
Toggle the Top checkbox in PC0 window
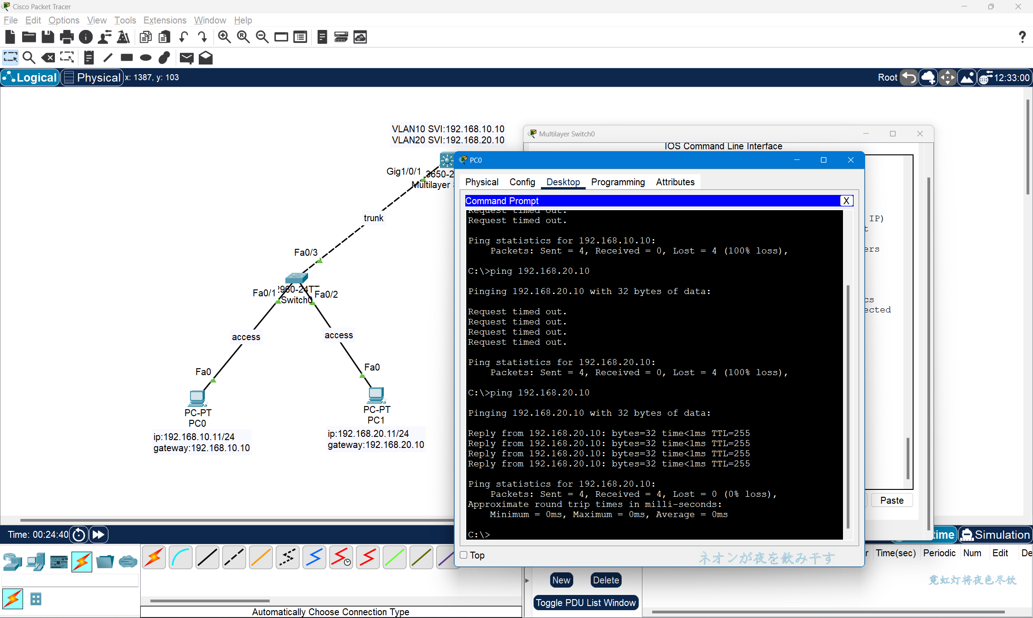point(464,555)
